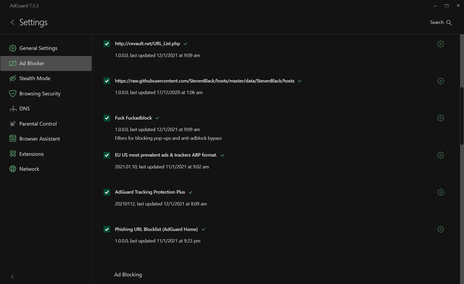Screen dimensions: 464x284
Task: Open settings gear for StevenBlack hosts filter
Action: click(x=441, y=81)
